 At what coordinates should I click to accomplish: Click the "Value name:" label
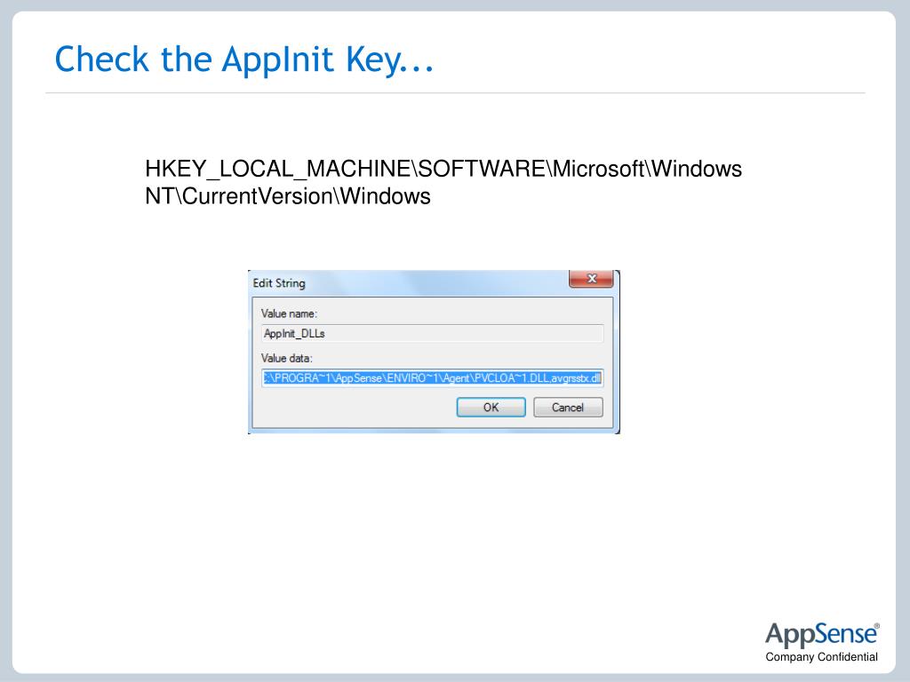pyautogui.click(x=289, y=313)
